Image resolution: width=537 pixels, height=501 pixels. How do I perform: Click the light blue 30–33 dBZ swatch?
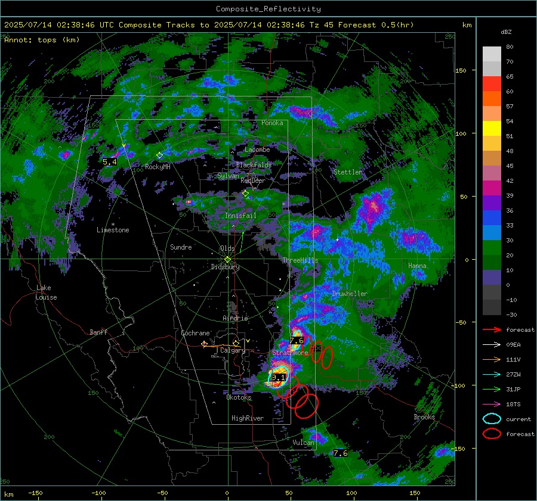(492, 233)
